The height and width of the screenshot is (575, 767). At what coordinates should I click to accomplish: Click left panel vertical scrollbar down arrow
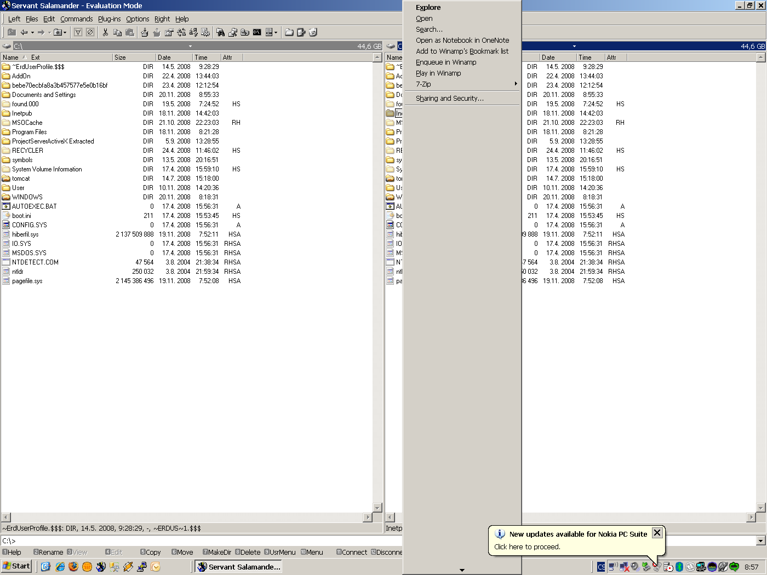click(377, 508)
